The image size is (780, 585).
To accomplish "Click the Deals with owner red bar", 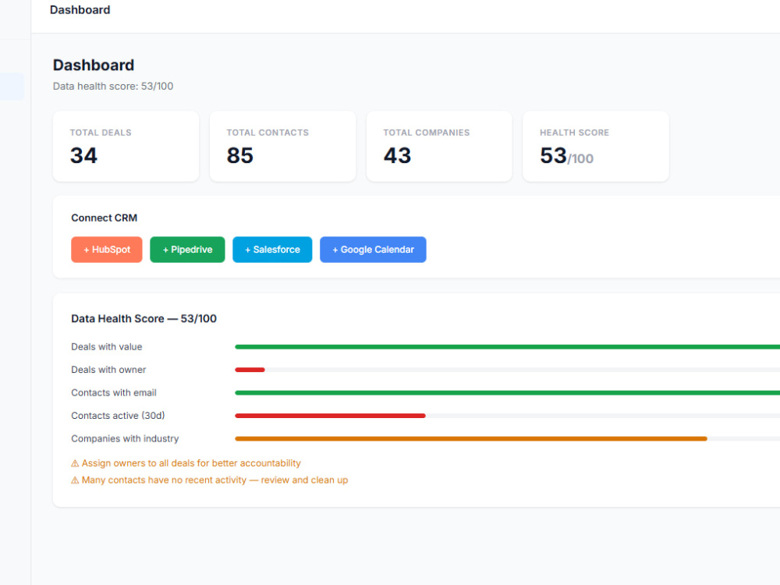I will (250, 370).
